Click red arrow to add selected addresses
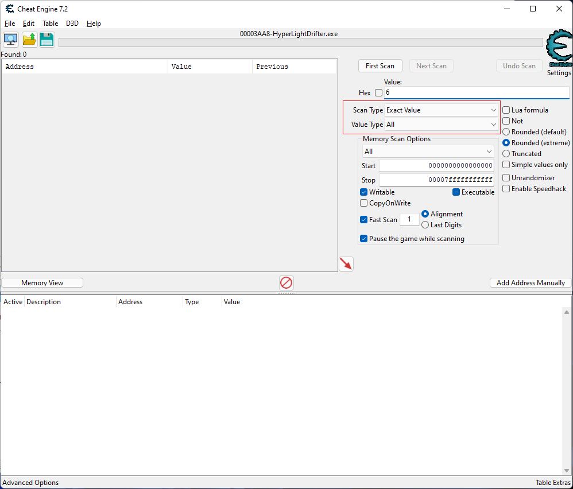 [x=346, y=264]
